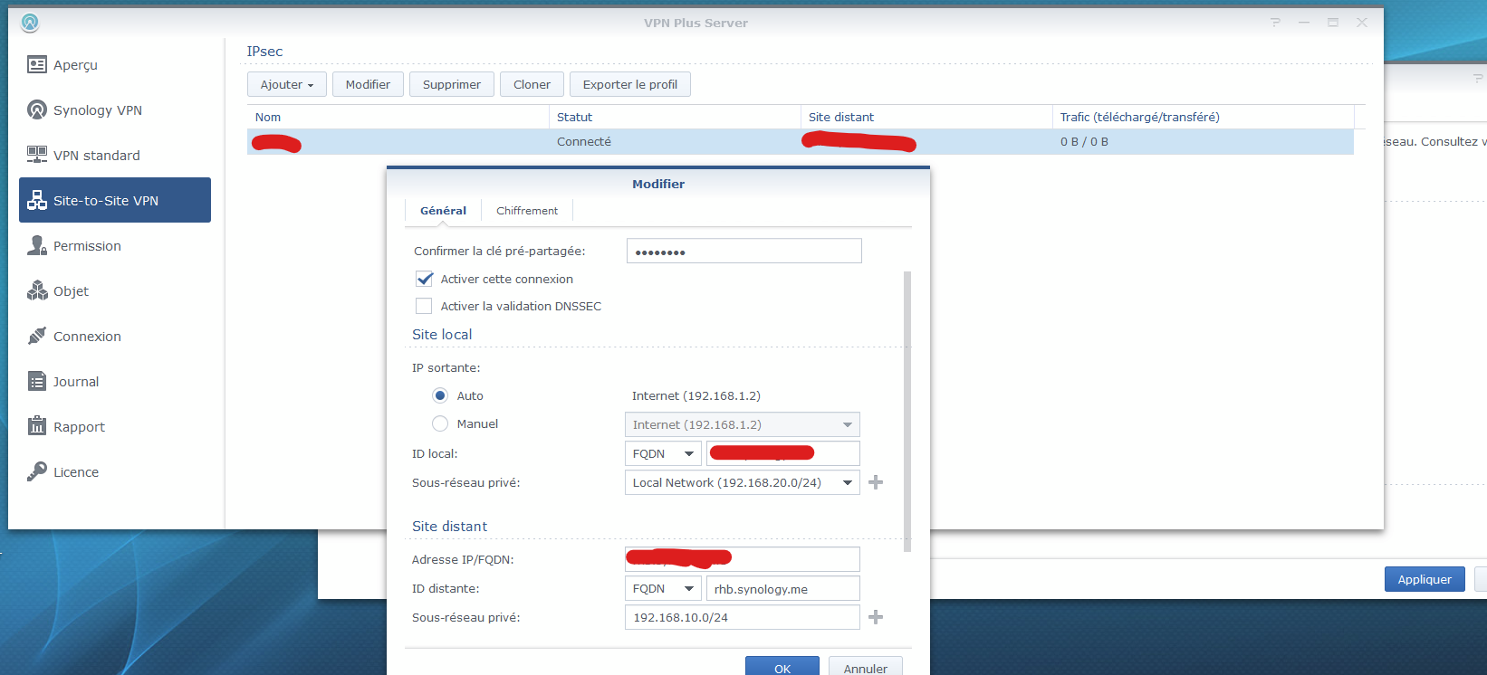Enable Activer la validation DNSSEC

pyautogui.click(x=424, y=306)
